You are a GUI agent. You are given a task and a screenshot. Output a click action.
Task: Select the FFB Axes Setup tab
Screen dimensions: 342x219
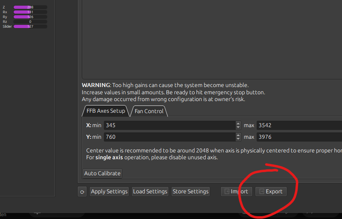[x=106, y=111]
